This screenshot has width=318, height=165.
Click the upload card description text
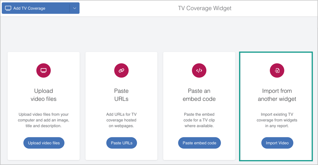[x=43, y=120]
